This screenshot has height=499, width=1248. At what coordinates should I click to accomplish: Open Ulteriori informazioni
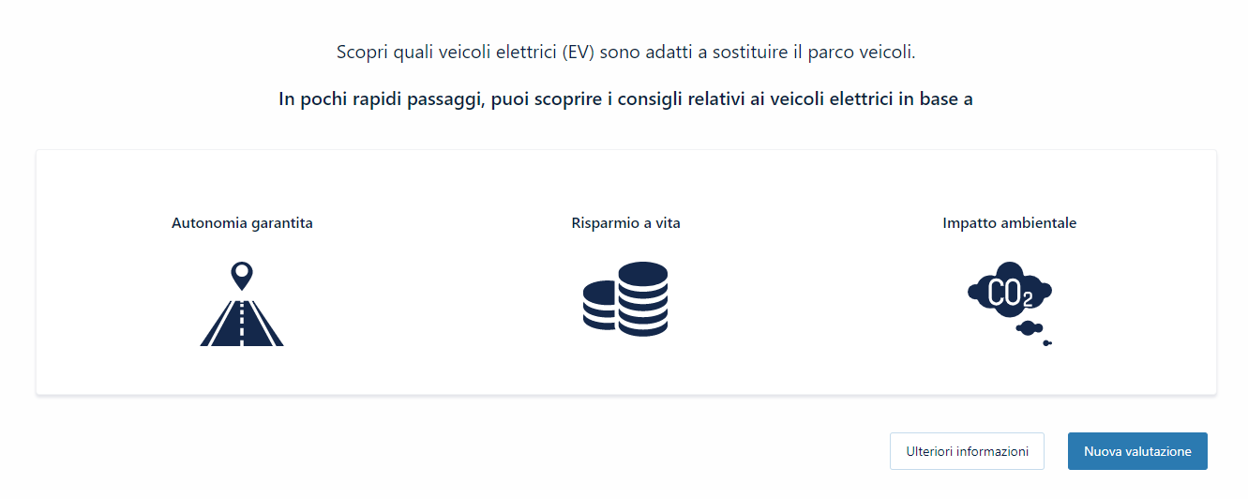pos(967,451)
